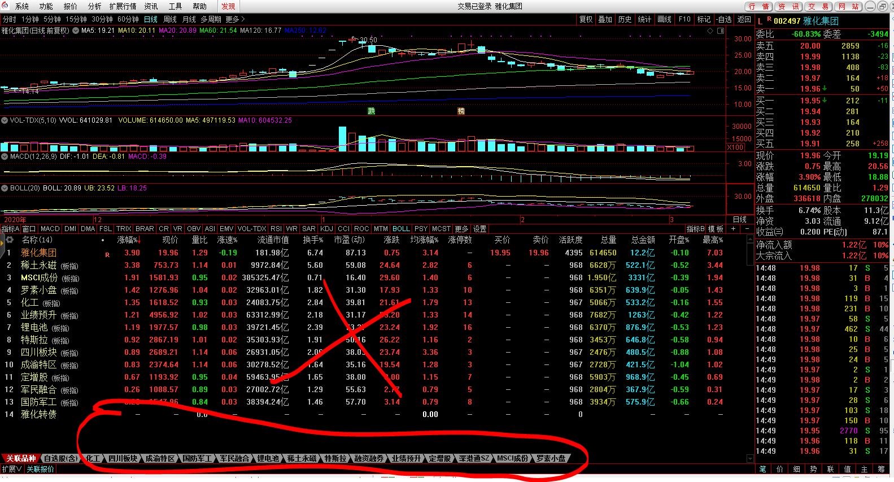The image size is (894, 482).
Task: Open the 扩展行情 menu
Action: (x=123, y=6)
